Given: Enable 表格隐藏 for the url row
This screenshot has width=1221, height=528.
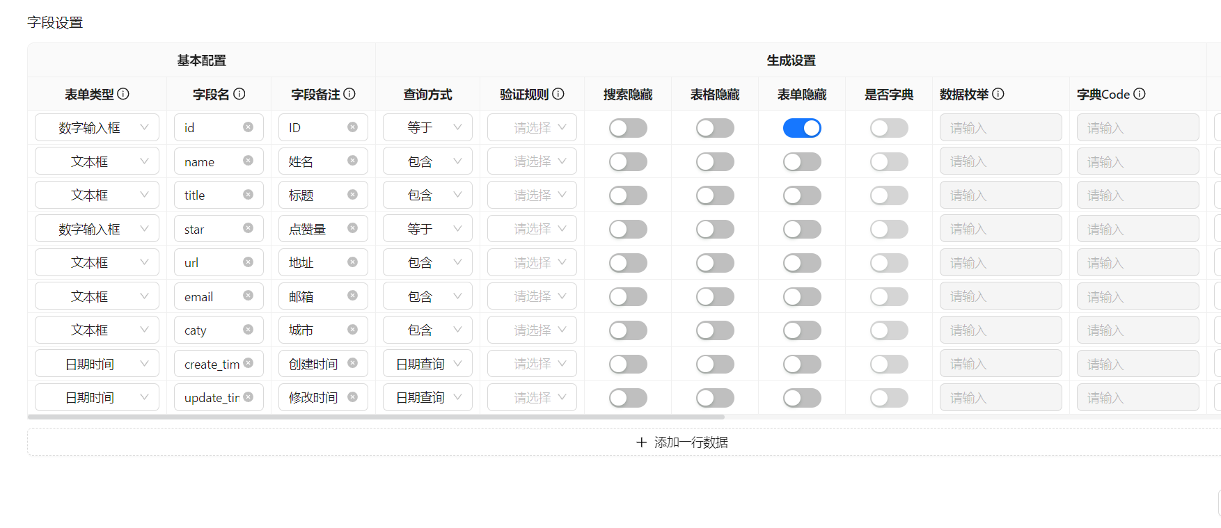Looking at the screenshot, I should pyautogui.click(x=714, y=263).
